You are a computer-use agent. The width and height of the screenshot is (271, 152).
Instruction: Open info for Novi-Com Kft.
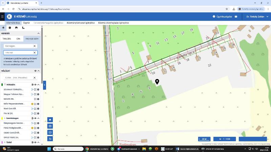(x=38, y=109)
